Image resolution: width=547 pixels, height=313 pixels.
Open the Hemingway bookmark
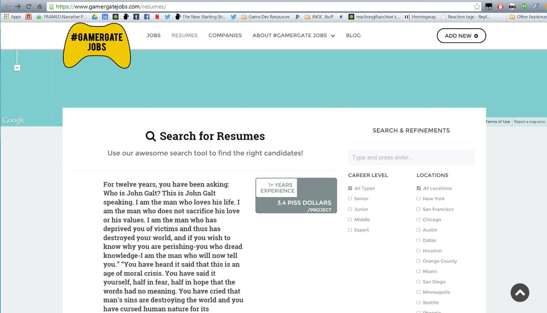tap(420, 17)
